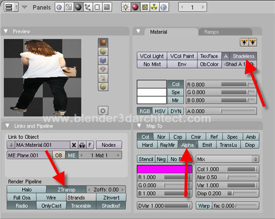Open the World buttons globe icon
275x219 pixels.
pyautogui.click(x=164, y=8)
